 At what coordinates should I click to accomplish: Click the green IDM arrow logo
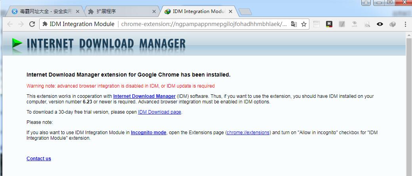pos(17,43)
